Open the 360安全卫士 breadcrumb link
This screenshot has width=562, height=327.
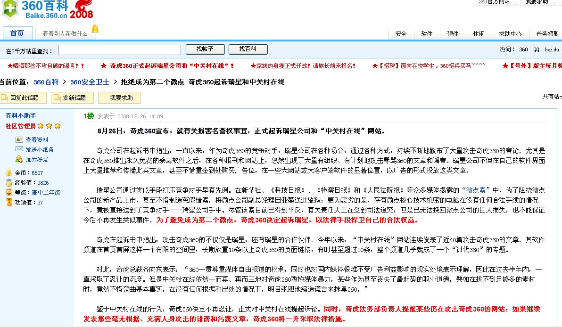(90, 82)
